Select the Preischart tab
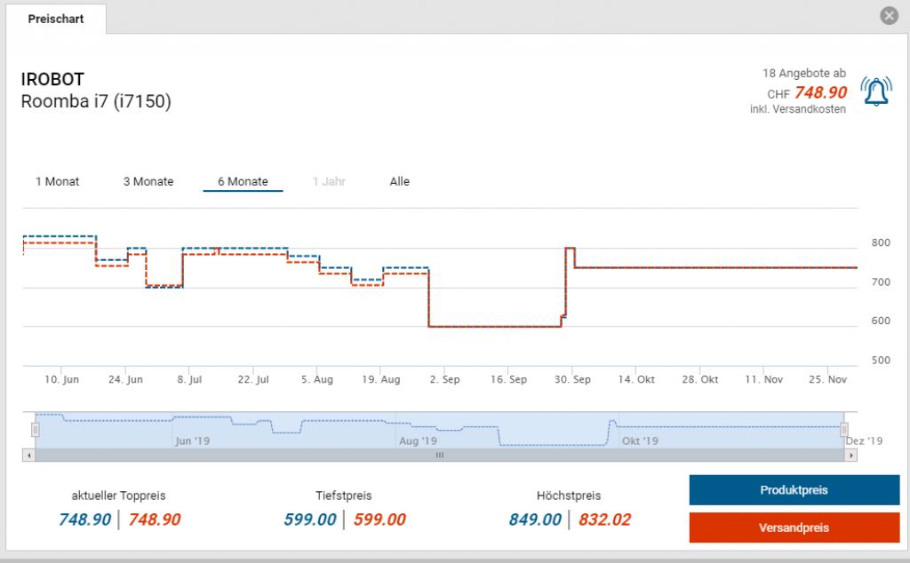Viewport: 910px width, 563px height. 56,19
